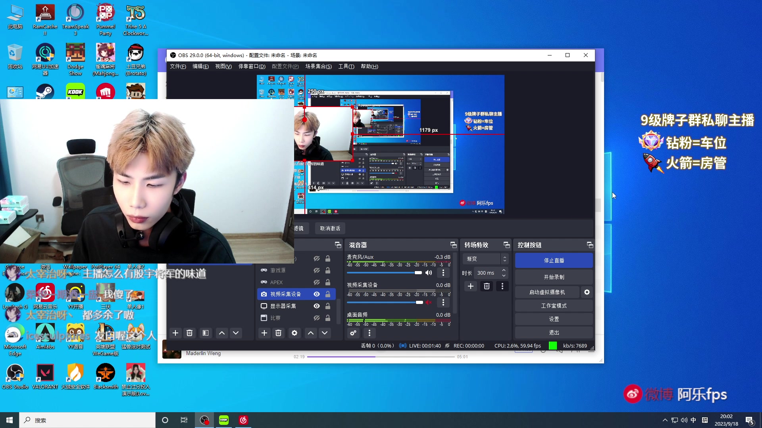Hide the 显示器采集 source
The width and height of the screenshot is (762, 428).
click(317, 306)
